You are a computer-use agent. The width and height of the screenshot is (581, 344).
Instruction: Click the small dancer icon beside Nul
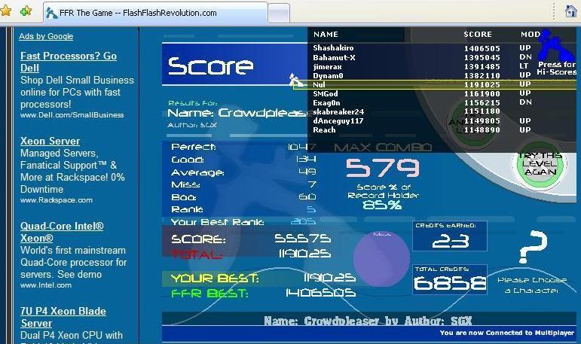point(296,80)
